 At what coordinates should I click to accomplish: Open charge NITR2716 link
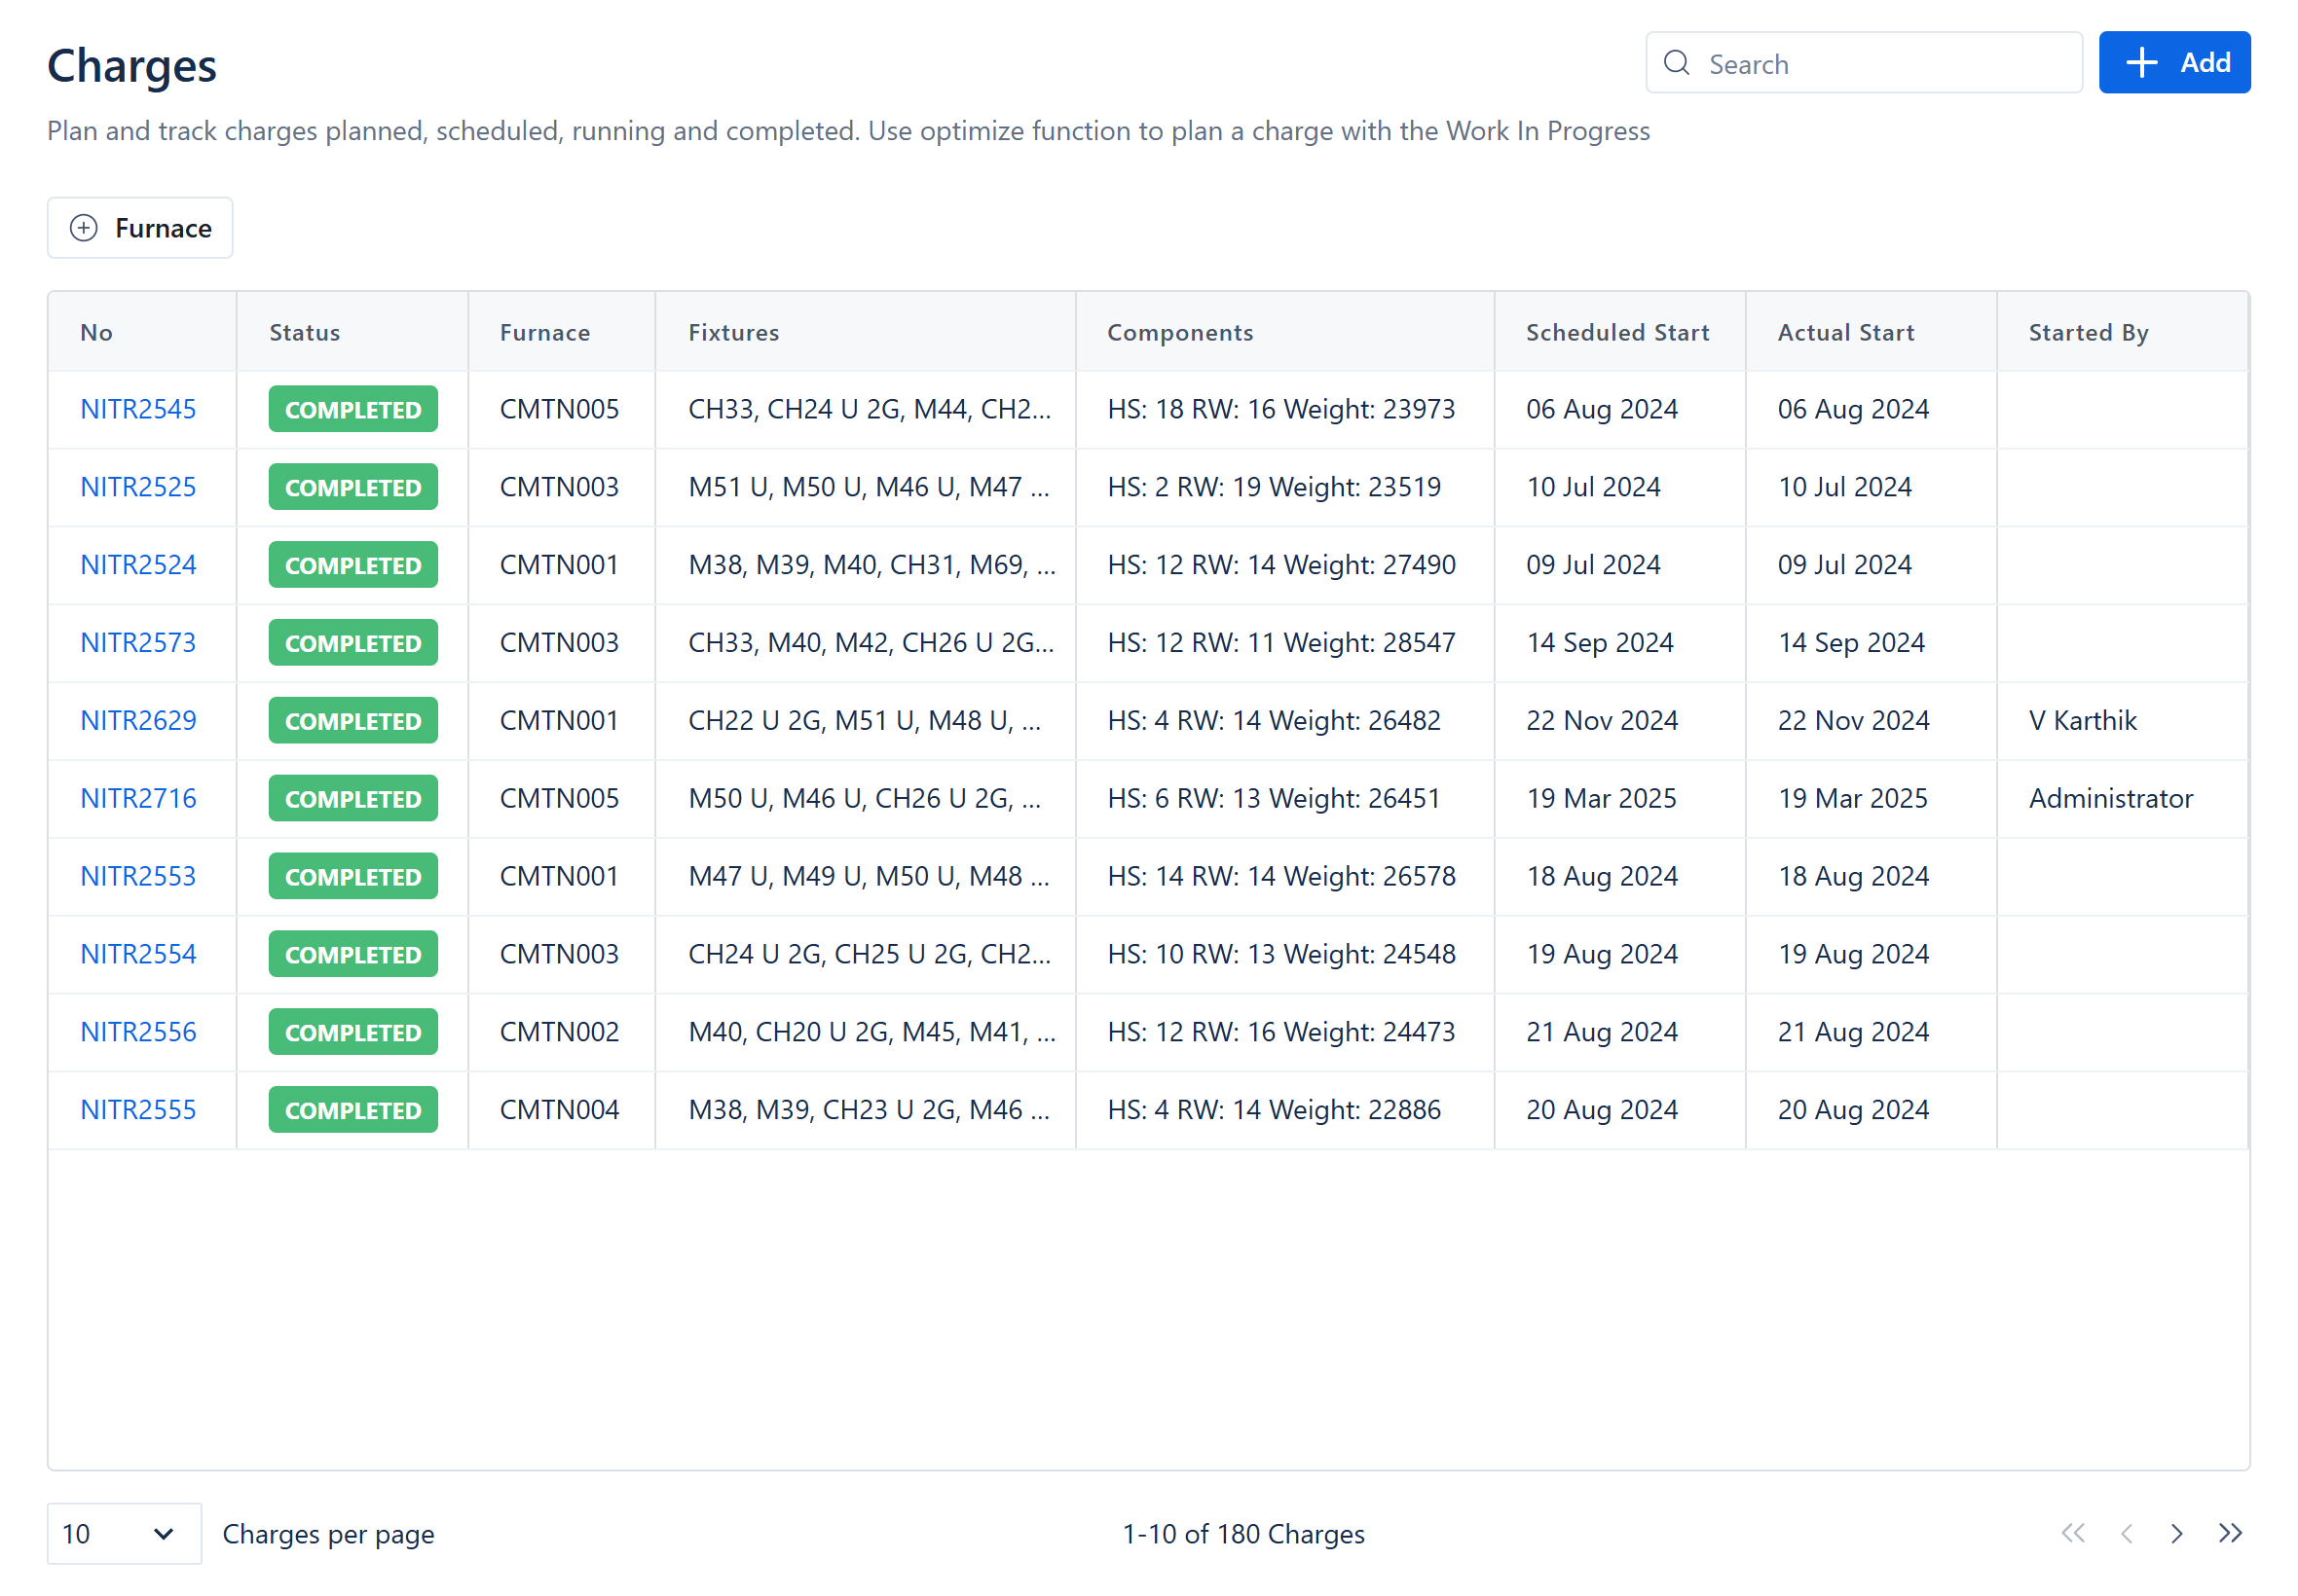[x=138, y=798]
